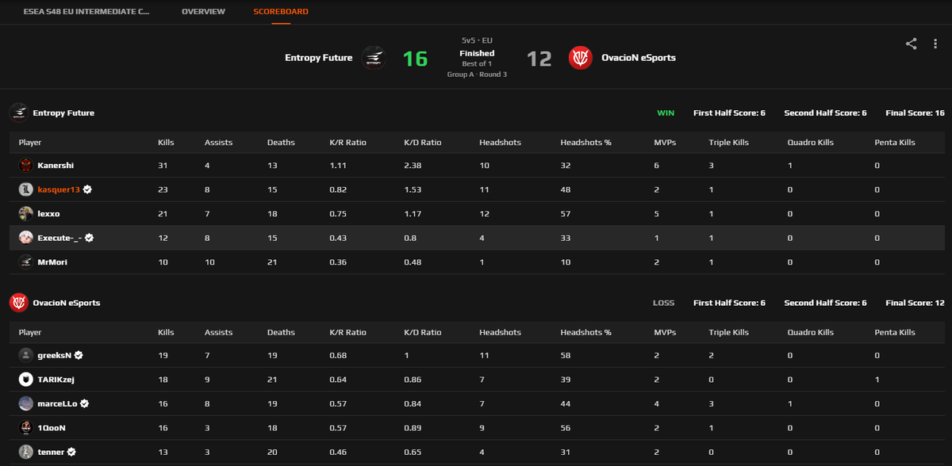Open MrMori's avatar

(x=25, y=262)
